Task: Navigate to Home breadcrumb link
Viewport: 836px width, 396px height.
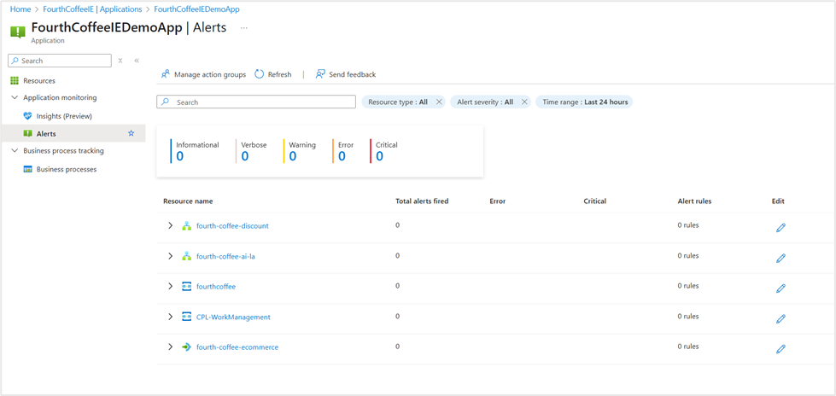Action: tap(20, 9)
